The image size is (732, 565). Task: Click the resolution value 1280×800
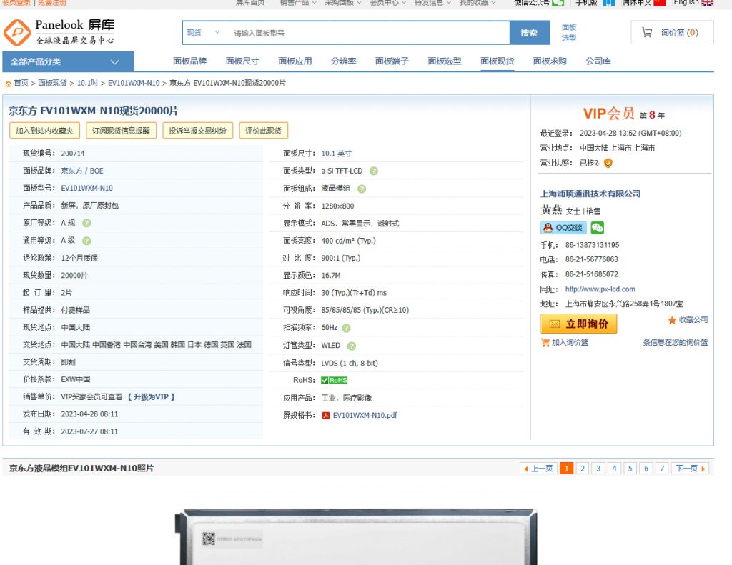pyautogui.click(x=337, y=206)
